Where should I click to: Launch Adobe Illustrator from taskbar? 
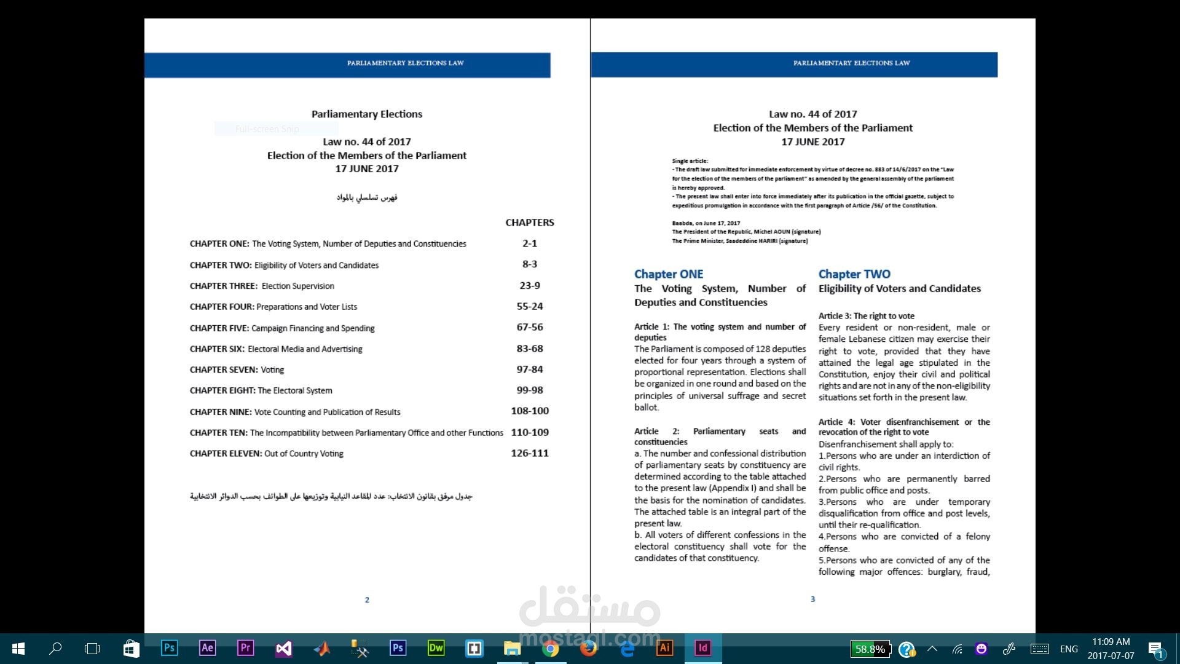click(x=664, y=648)
